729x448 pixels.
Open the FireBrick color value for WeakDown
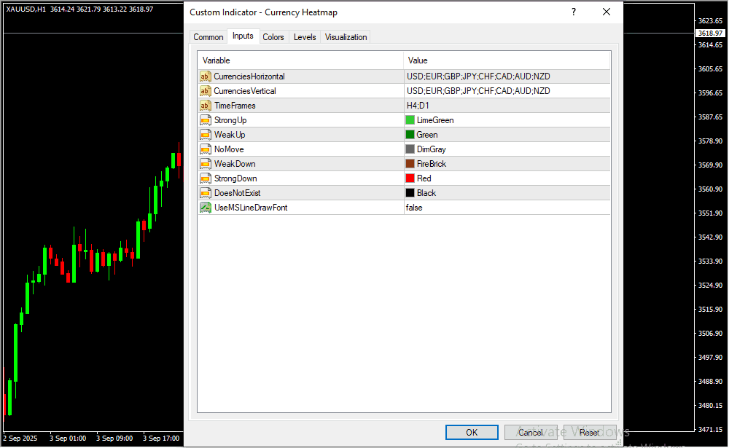click(x=431, y=164)
